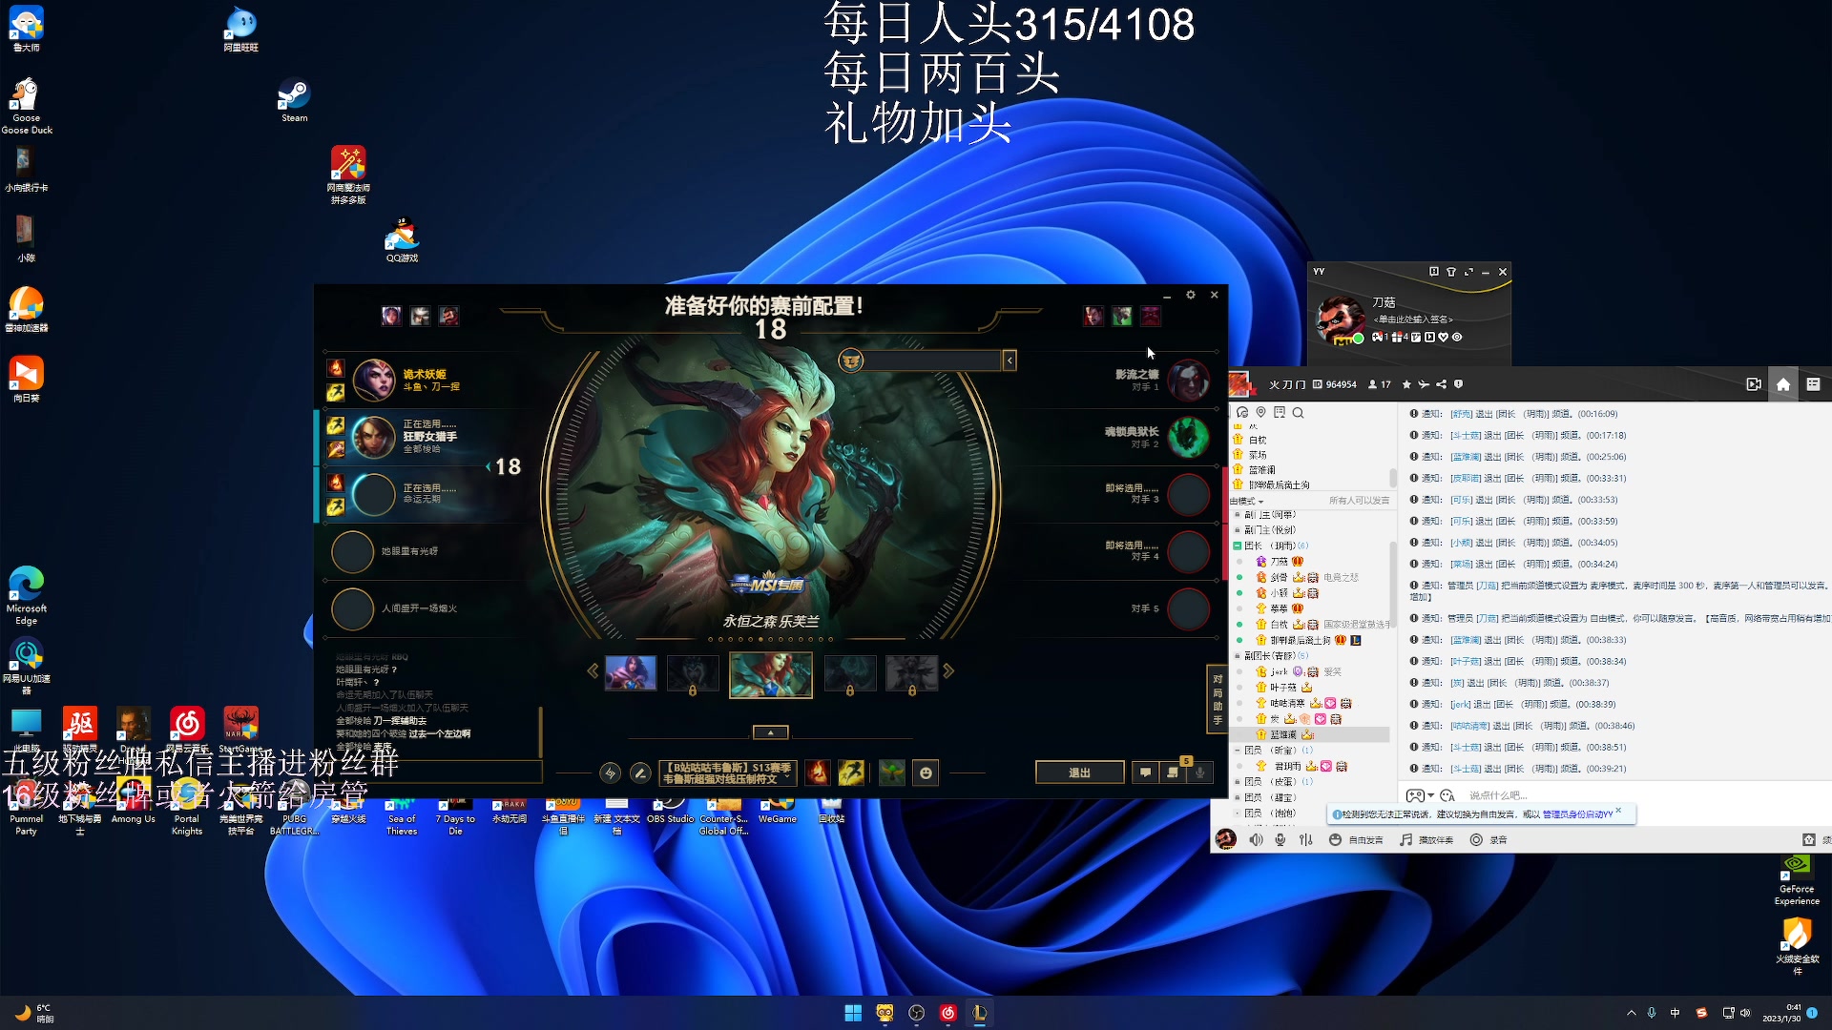This screenshot has height=1030, width=1832.
Task: Select the first skin thumbnail in carousel
Action: [x=631, y=673]
